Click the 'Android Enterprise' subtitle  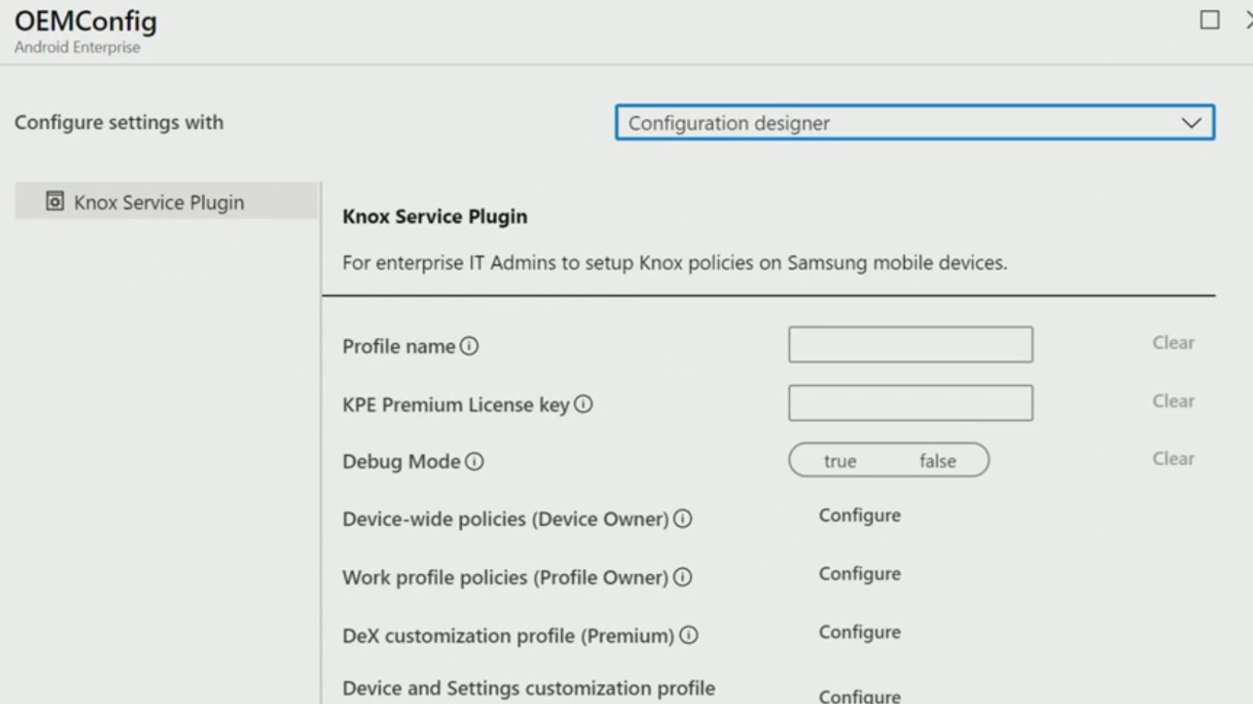point(77,47)
